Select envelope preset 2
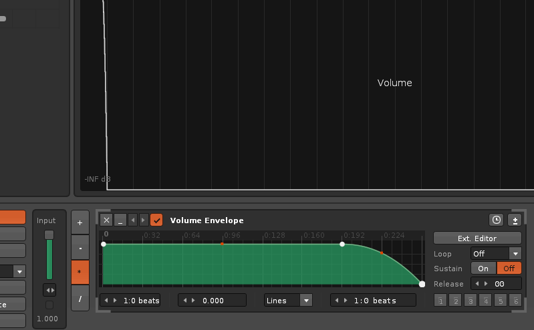Screen dimensions: 534x330 456,301
